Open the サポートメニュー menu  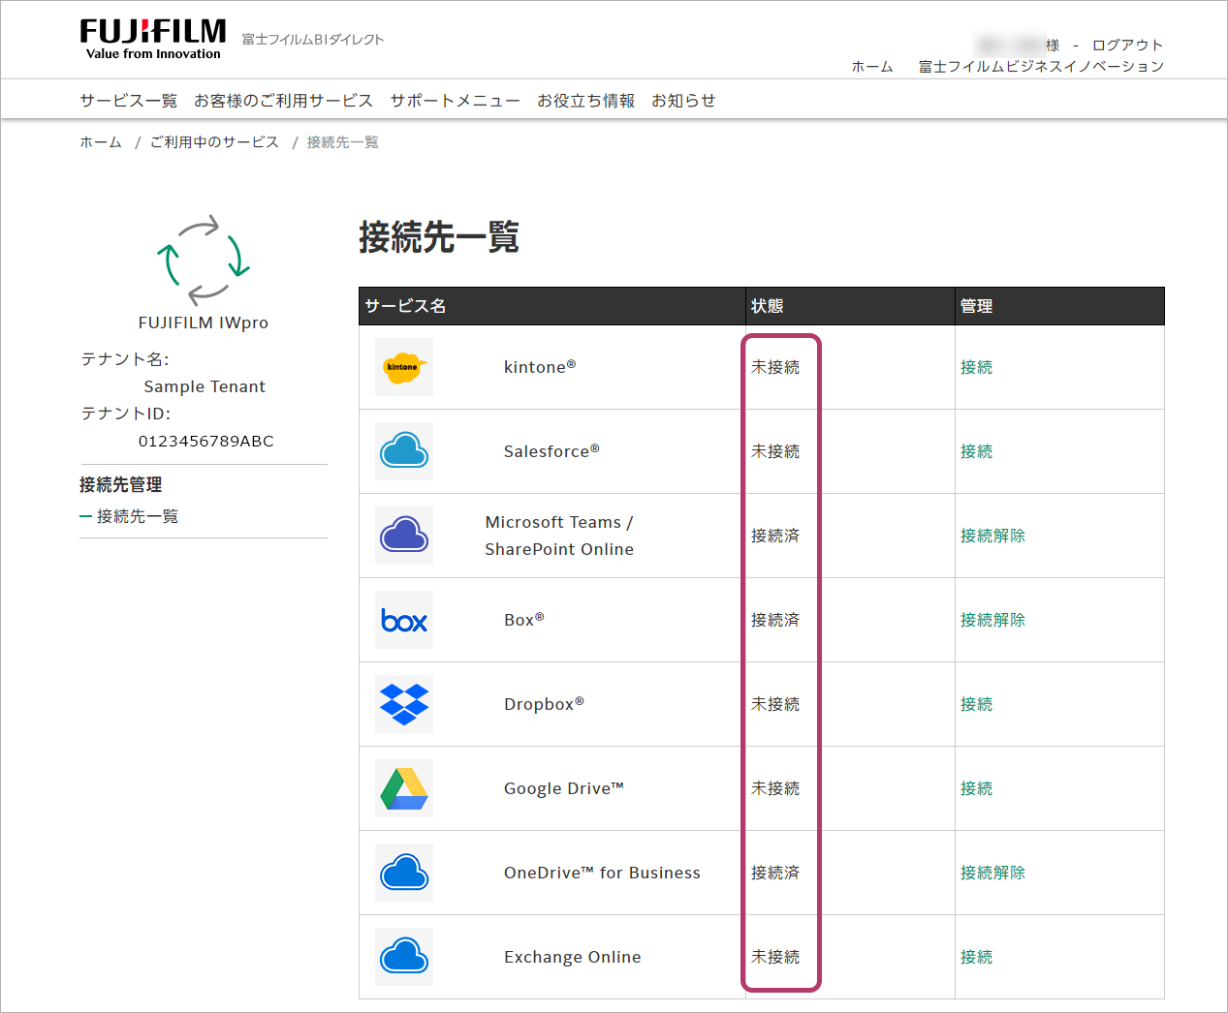pyautogui.click(x=456, y=101)
